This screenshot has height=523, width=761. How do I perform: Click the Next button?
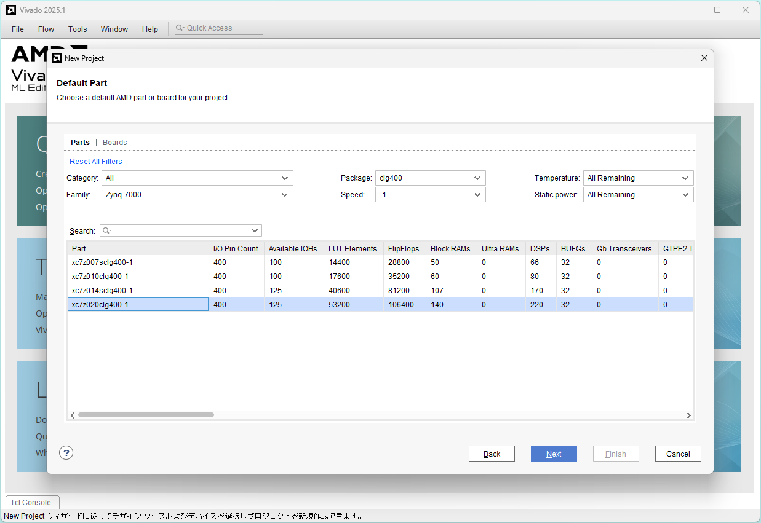tap(554, 454)
